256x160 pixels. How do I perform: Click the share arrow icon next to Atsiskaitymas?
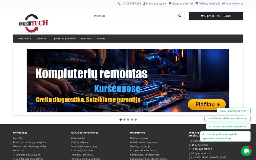point(224,4)
